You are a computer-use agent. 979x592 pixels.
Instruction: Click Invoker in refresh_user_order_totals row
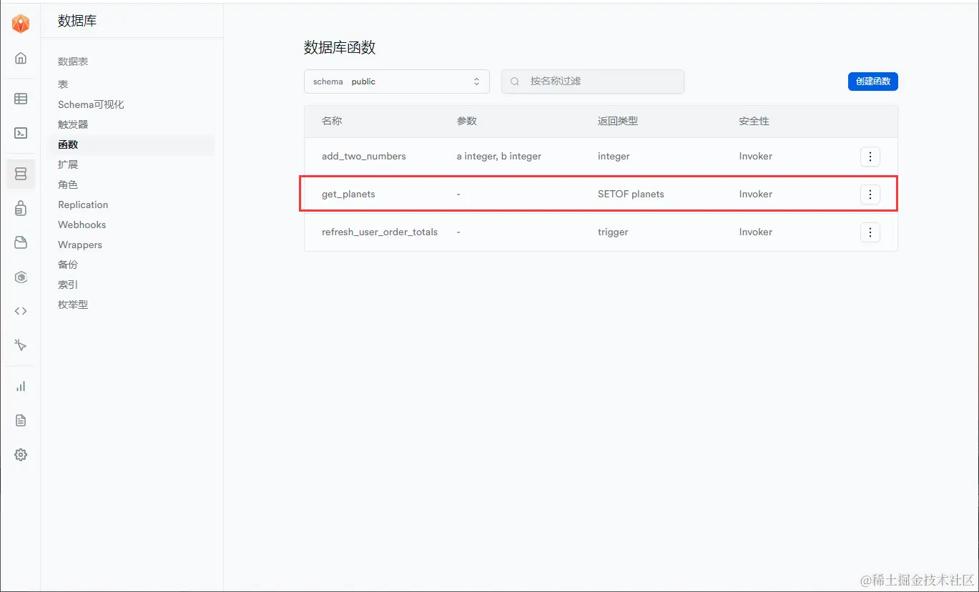[756, 232]
